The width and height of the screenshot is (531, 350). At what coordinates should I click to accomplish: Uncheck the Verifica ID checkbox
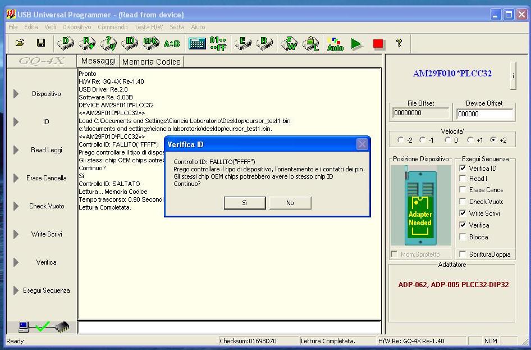(463, 169)
